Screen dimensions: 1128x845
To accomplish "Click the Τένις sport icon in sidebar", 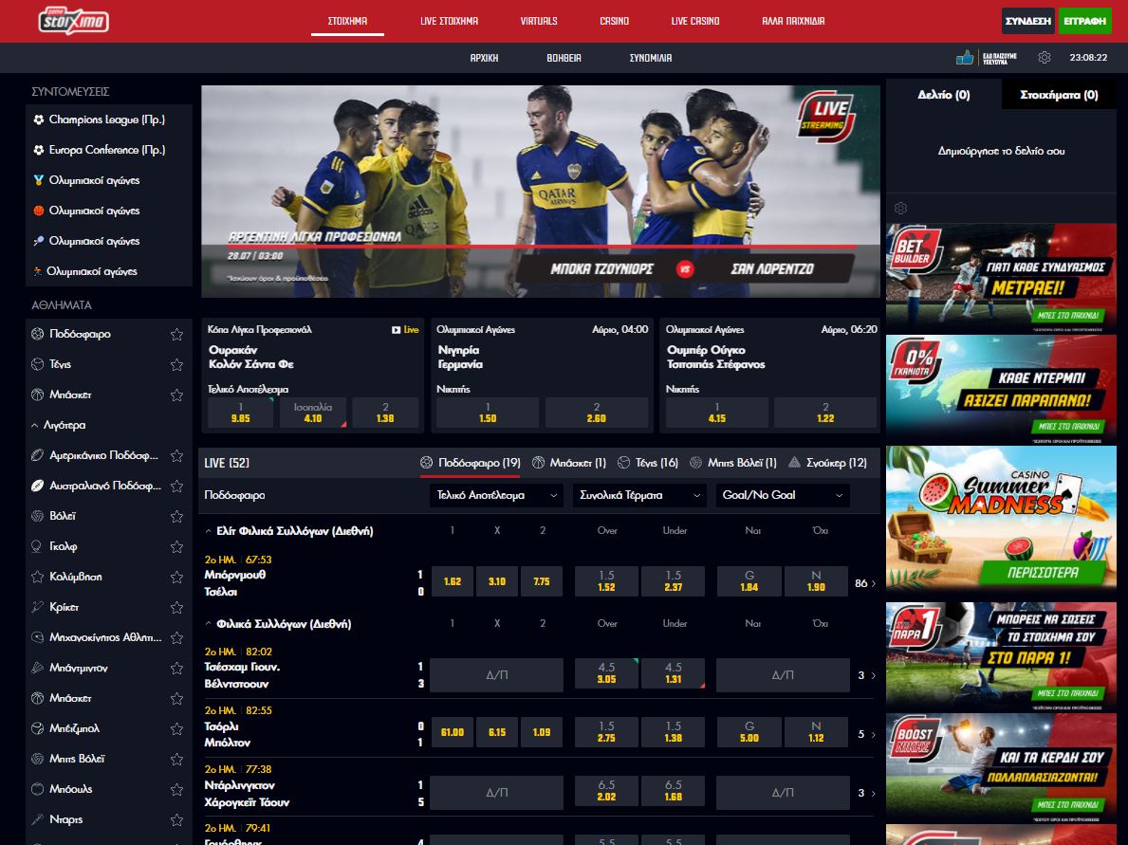I will tap(38, 364).
